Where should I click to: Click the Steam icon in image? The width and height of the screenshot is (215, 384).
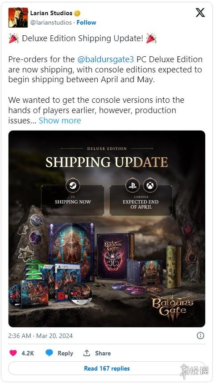pyautogui.click(x=73, y=186)
